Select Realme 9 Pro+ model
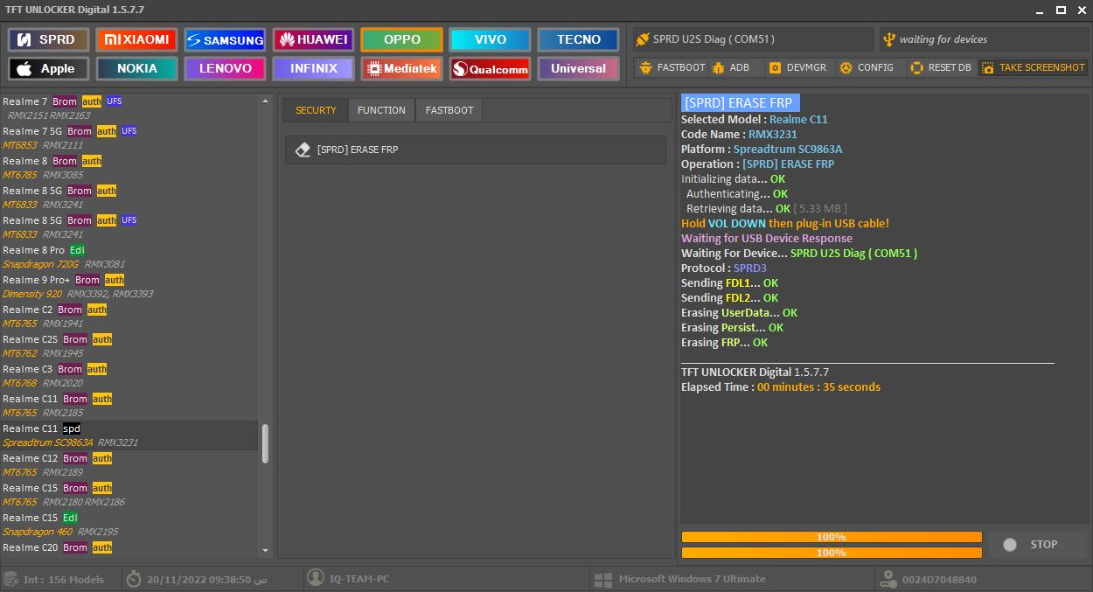This screenshot has width=1093, height=592. (x=129, y=287)
